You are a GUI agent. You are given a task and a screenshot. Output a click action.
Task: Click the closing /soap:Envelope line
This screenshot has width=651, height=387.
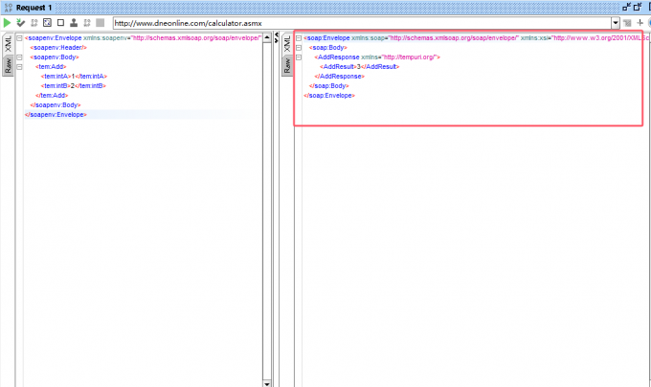[329, 96]
